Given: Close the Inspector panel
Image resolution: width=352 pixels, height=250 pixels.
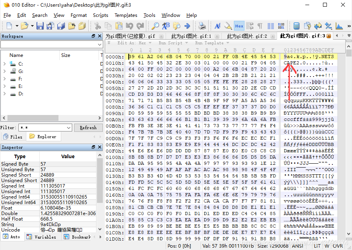Looking at the screenshot, I should click(100, 147).
